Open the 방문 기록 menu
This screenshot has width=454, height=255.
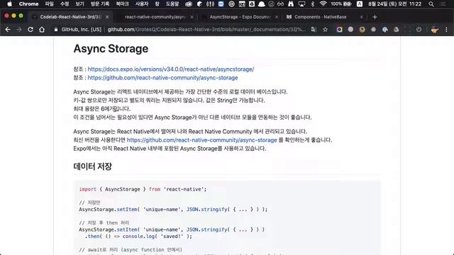(100, 4)
